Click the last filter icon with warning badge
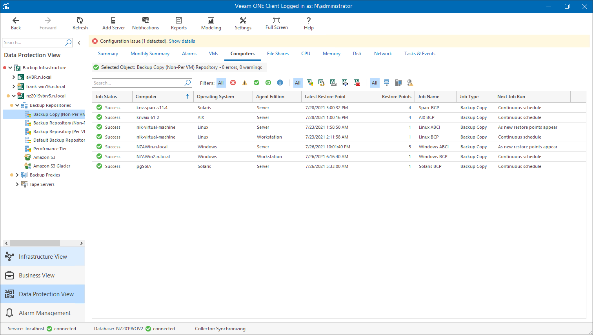This screenshot has height=335, width=593. point(410,83)
